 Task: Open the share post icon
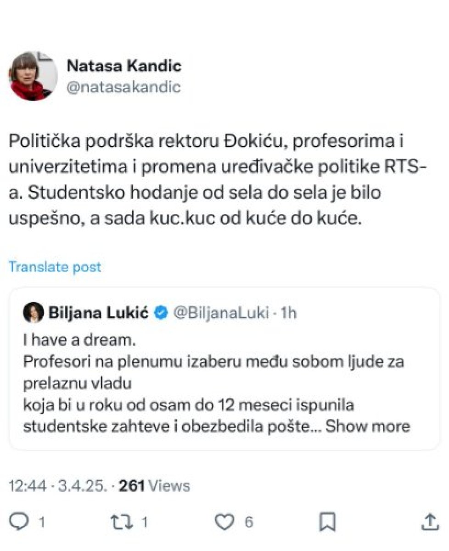tap(429, 523)
